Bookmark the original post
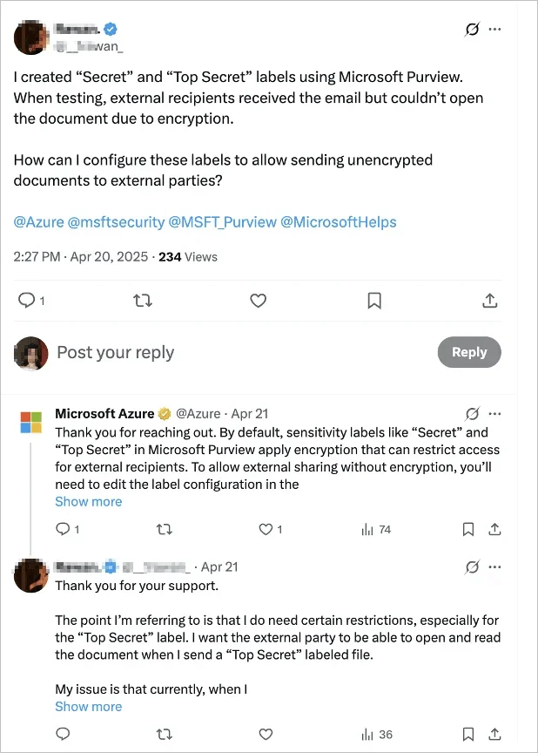Image resolution: width=538 pixels, height=753 pixels. [x=373, y=300]
